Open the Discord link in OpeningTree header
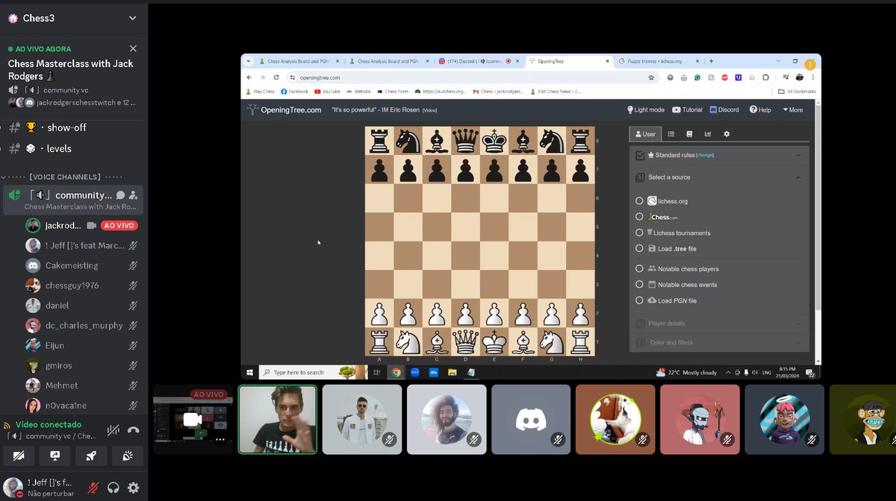Screen dimensions: 896x501 [x=724, y=110]
